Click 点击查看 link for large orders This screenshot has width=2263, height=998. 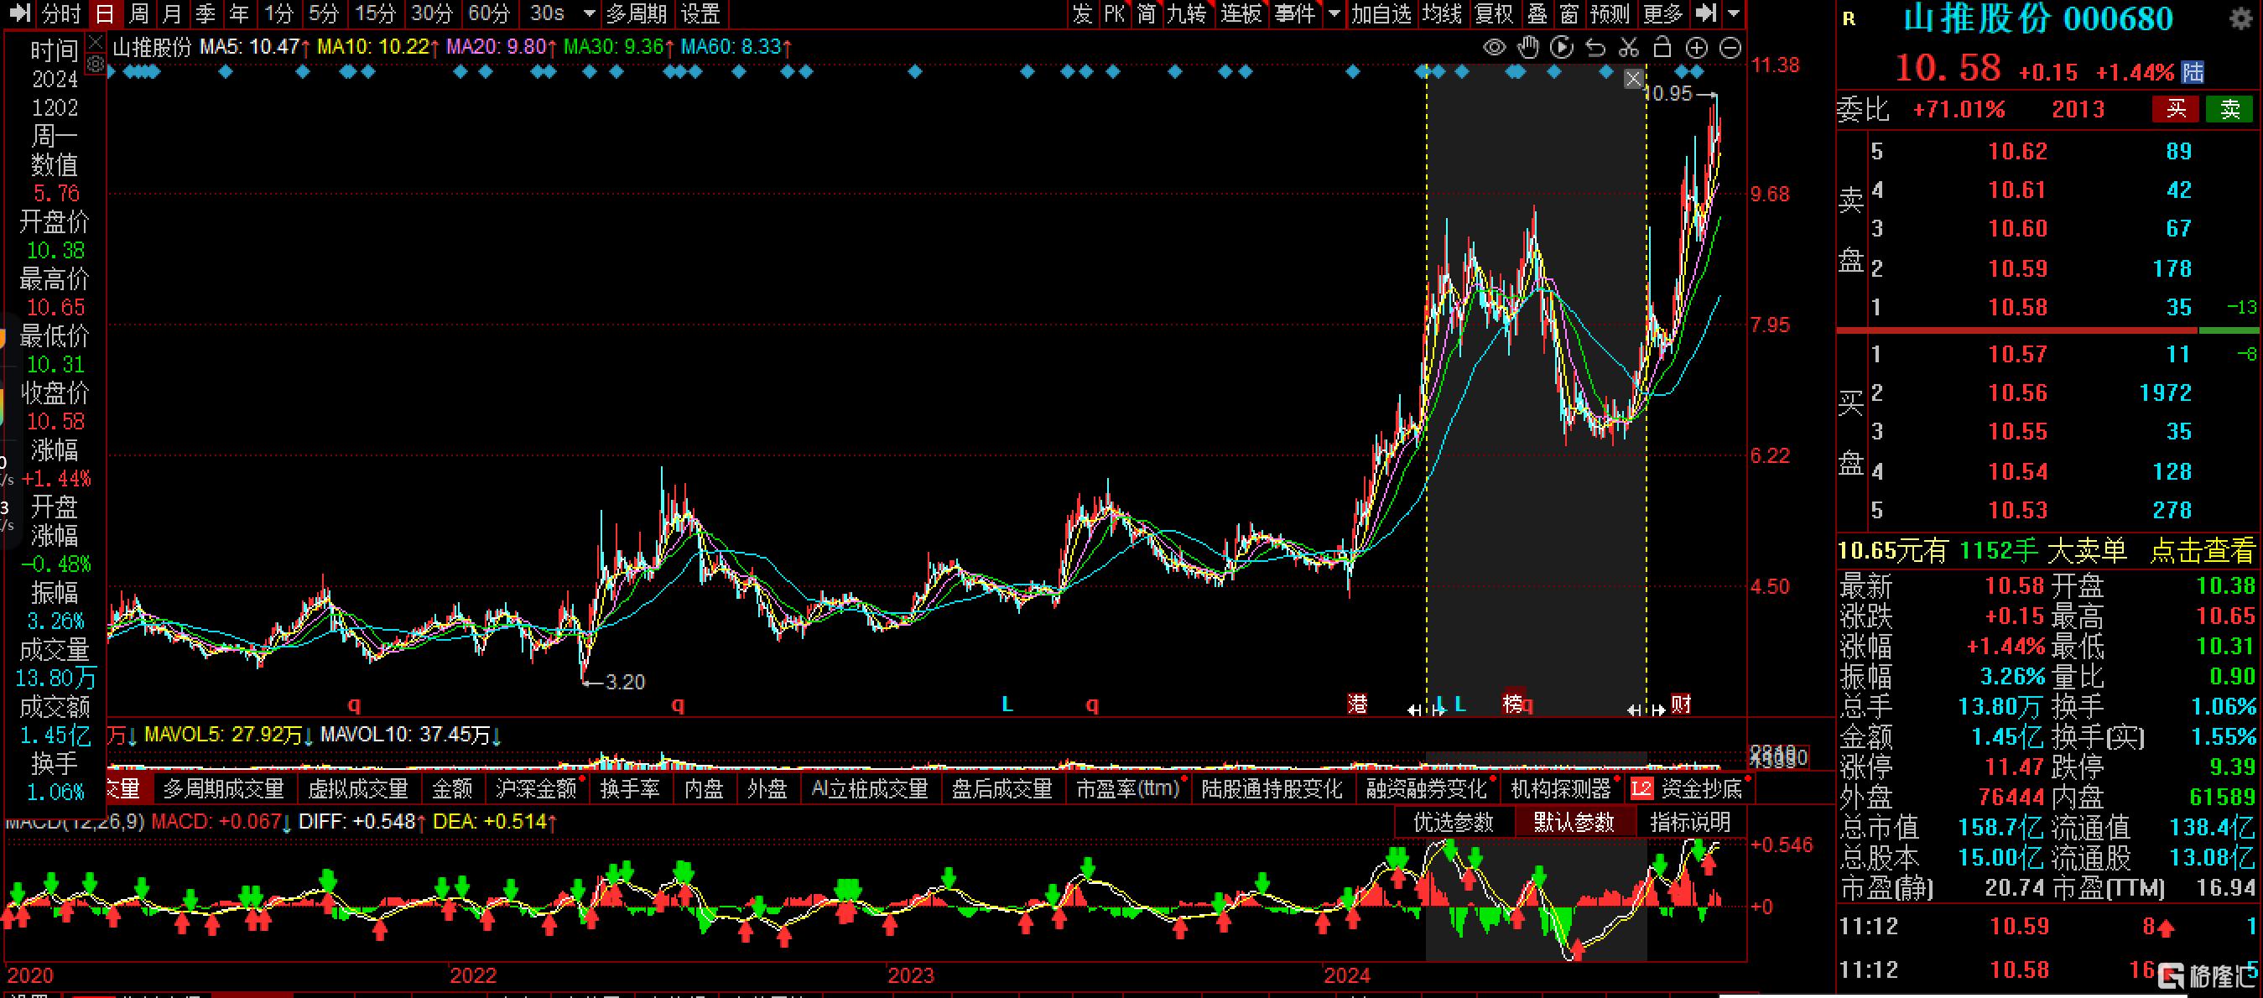2203,551
